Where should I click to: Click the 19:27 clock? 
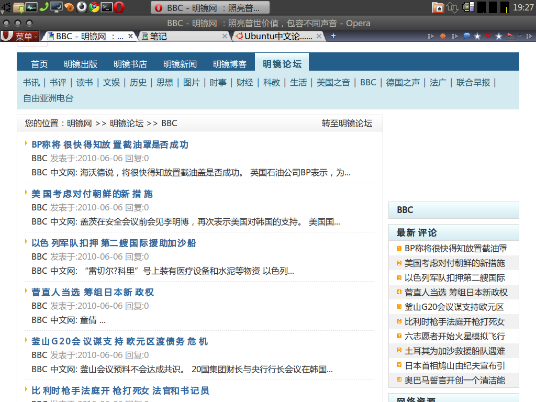pos(523,7)
